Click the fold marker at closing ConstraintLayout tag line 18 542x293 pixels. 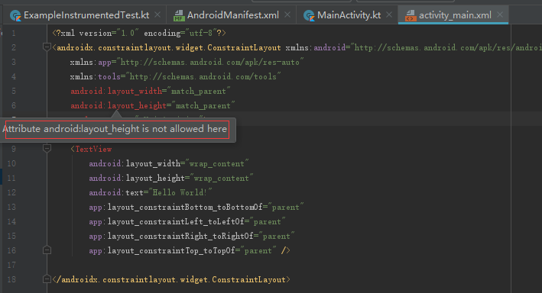click(x=47, y=279)
